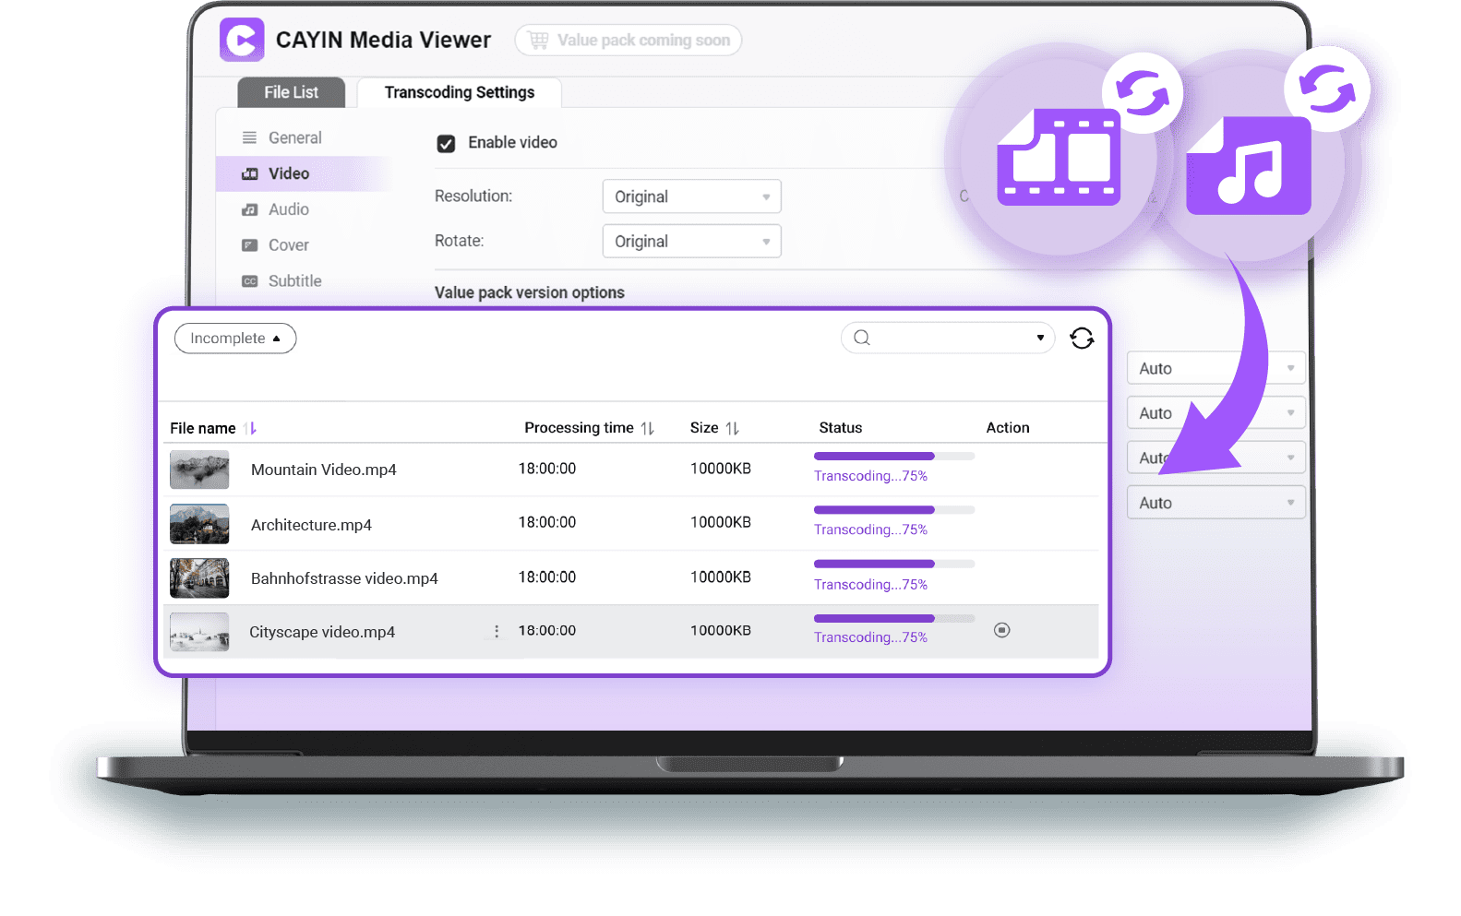This screenshot has height=916, width=1461.
Task: Click the File name column header
Action: pyautogui.click(x=203, y=428)
